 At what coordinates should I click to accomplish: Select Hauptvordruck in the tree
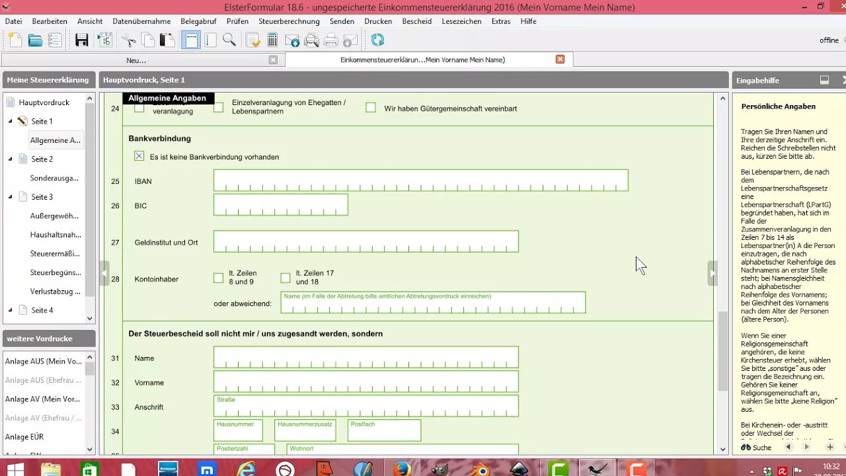[44, 102]
